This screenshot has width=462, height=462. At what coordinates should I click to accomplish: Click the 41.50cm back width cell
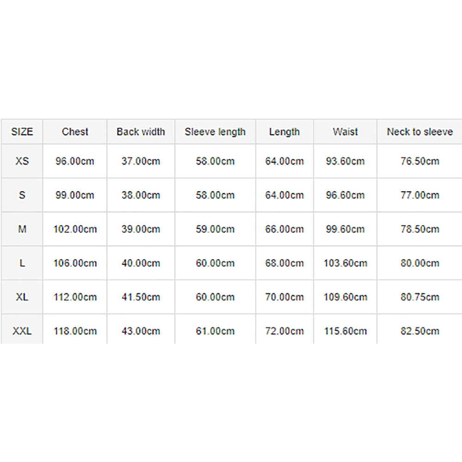click(x=141, y=297)
